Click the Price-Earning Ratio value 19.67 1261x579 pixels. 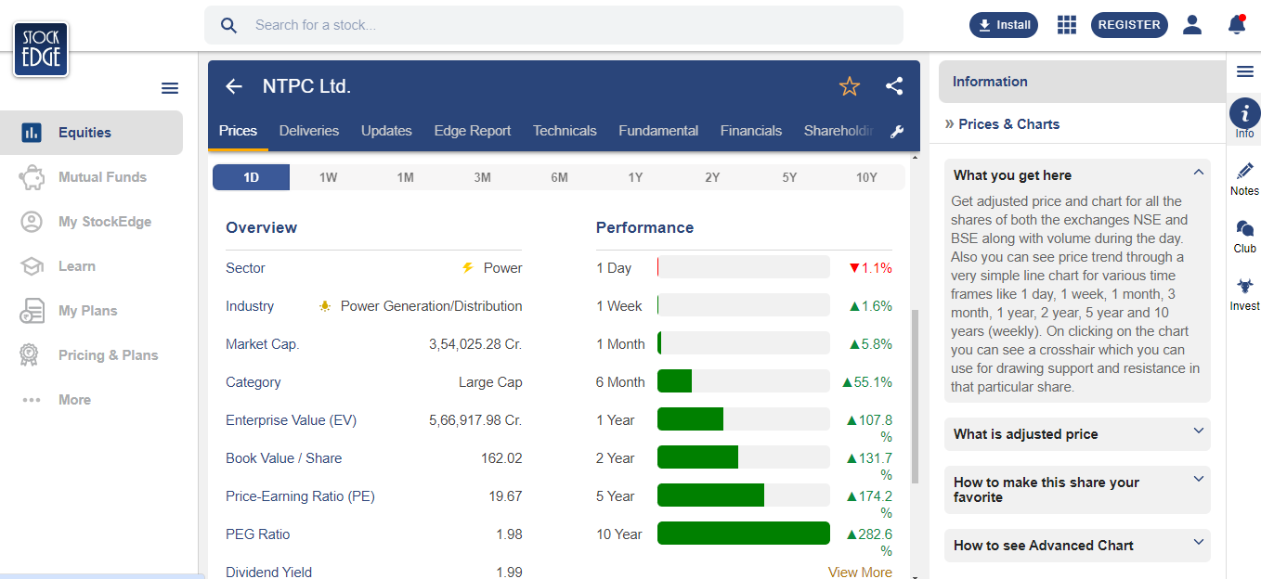tap(506, 496)
